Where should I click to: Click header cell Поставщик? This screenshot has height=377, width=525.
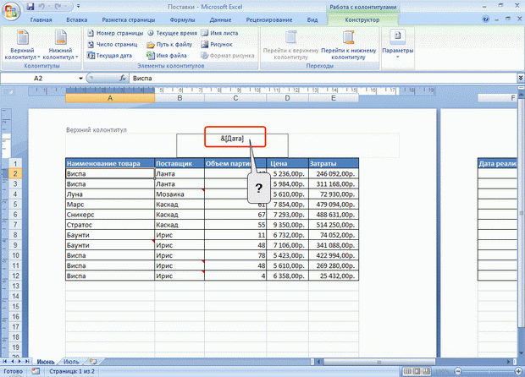(x=180, y=163)
